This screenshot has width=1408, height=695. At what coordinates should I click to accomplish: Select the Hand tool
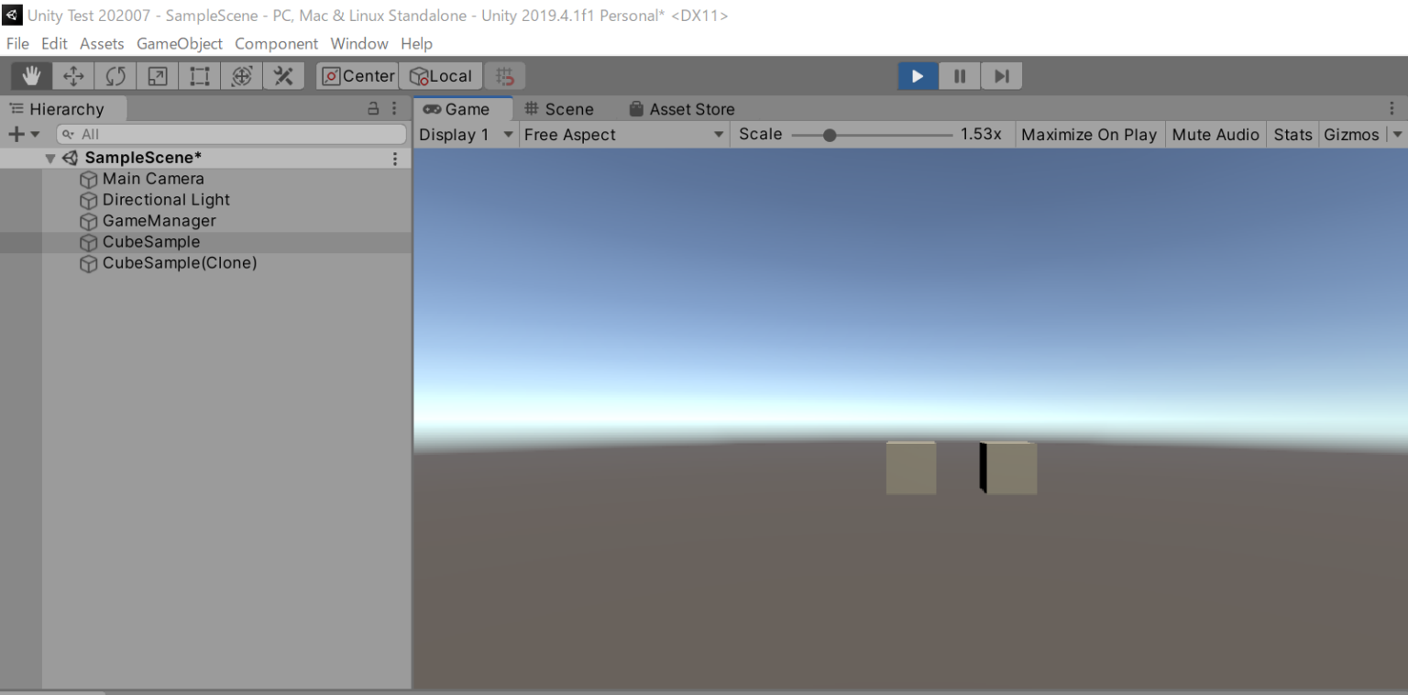point(30,75)
